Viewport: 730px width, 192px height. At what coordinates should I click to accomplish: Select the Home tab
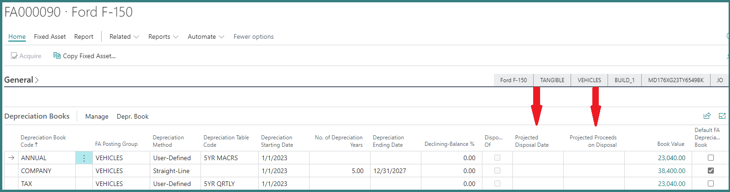[17, 36]
